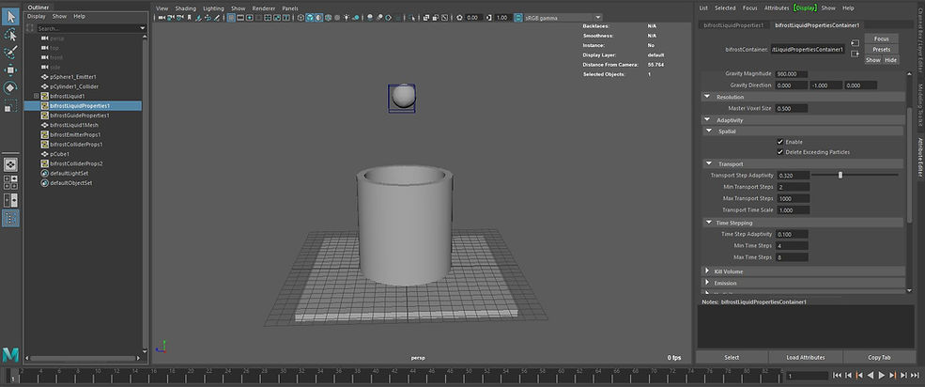Open the Lighting viewport menu
The width and height of the screenshot is (925, 387).
(213, 8)
